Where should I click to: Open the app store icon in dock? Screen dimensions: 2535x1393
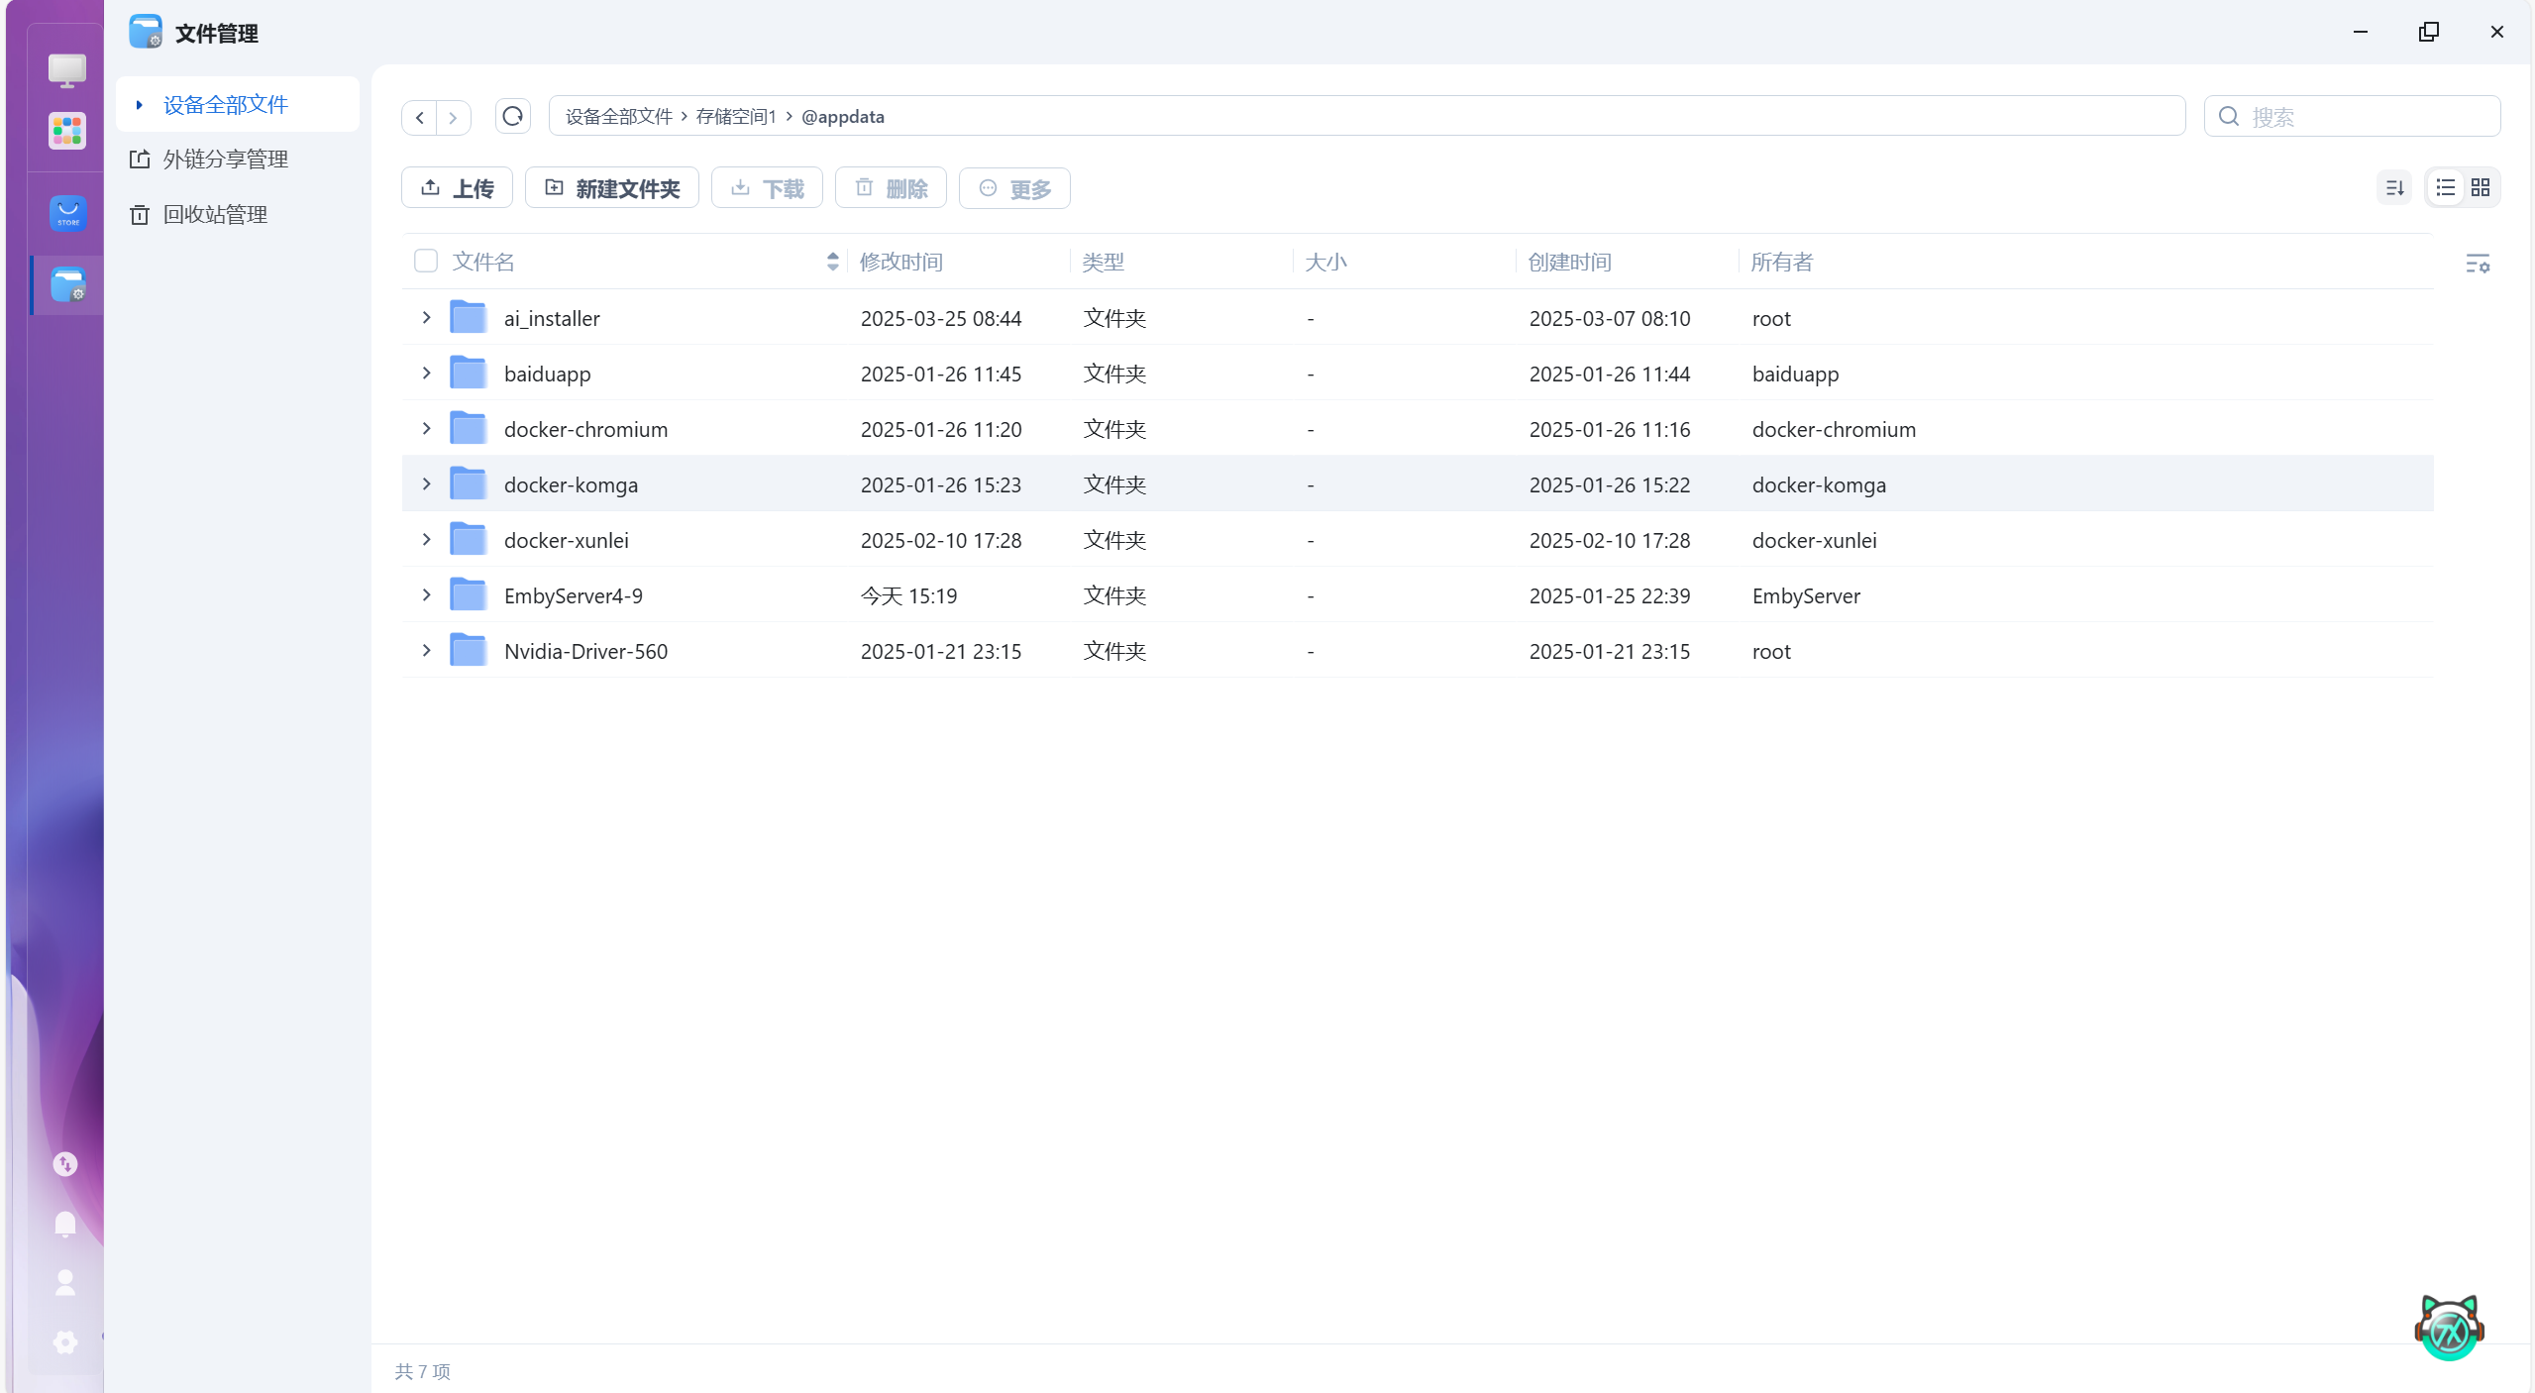(x=67, y=213)
